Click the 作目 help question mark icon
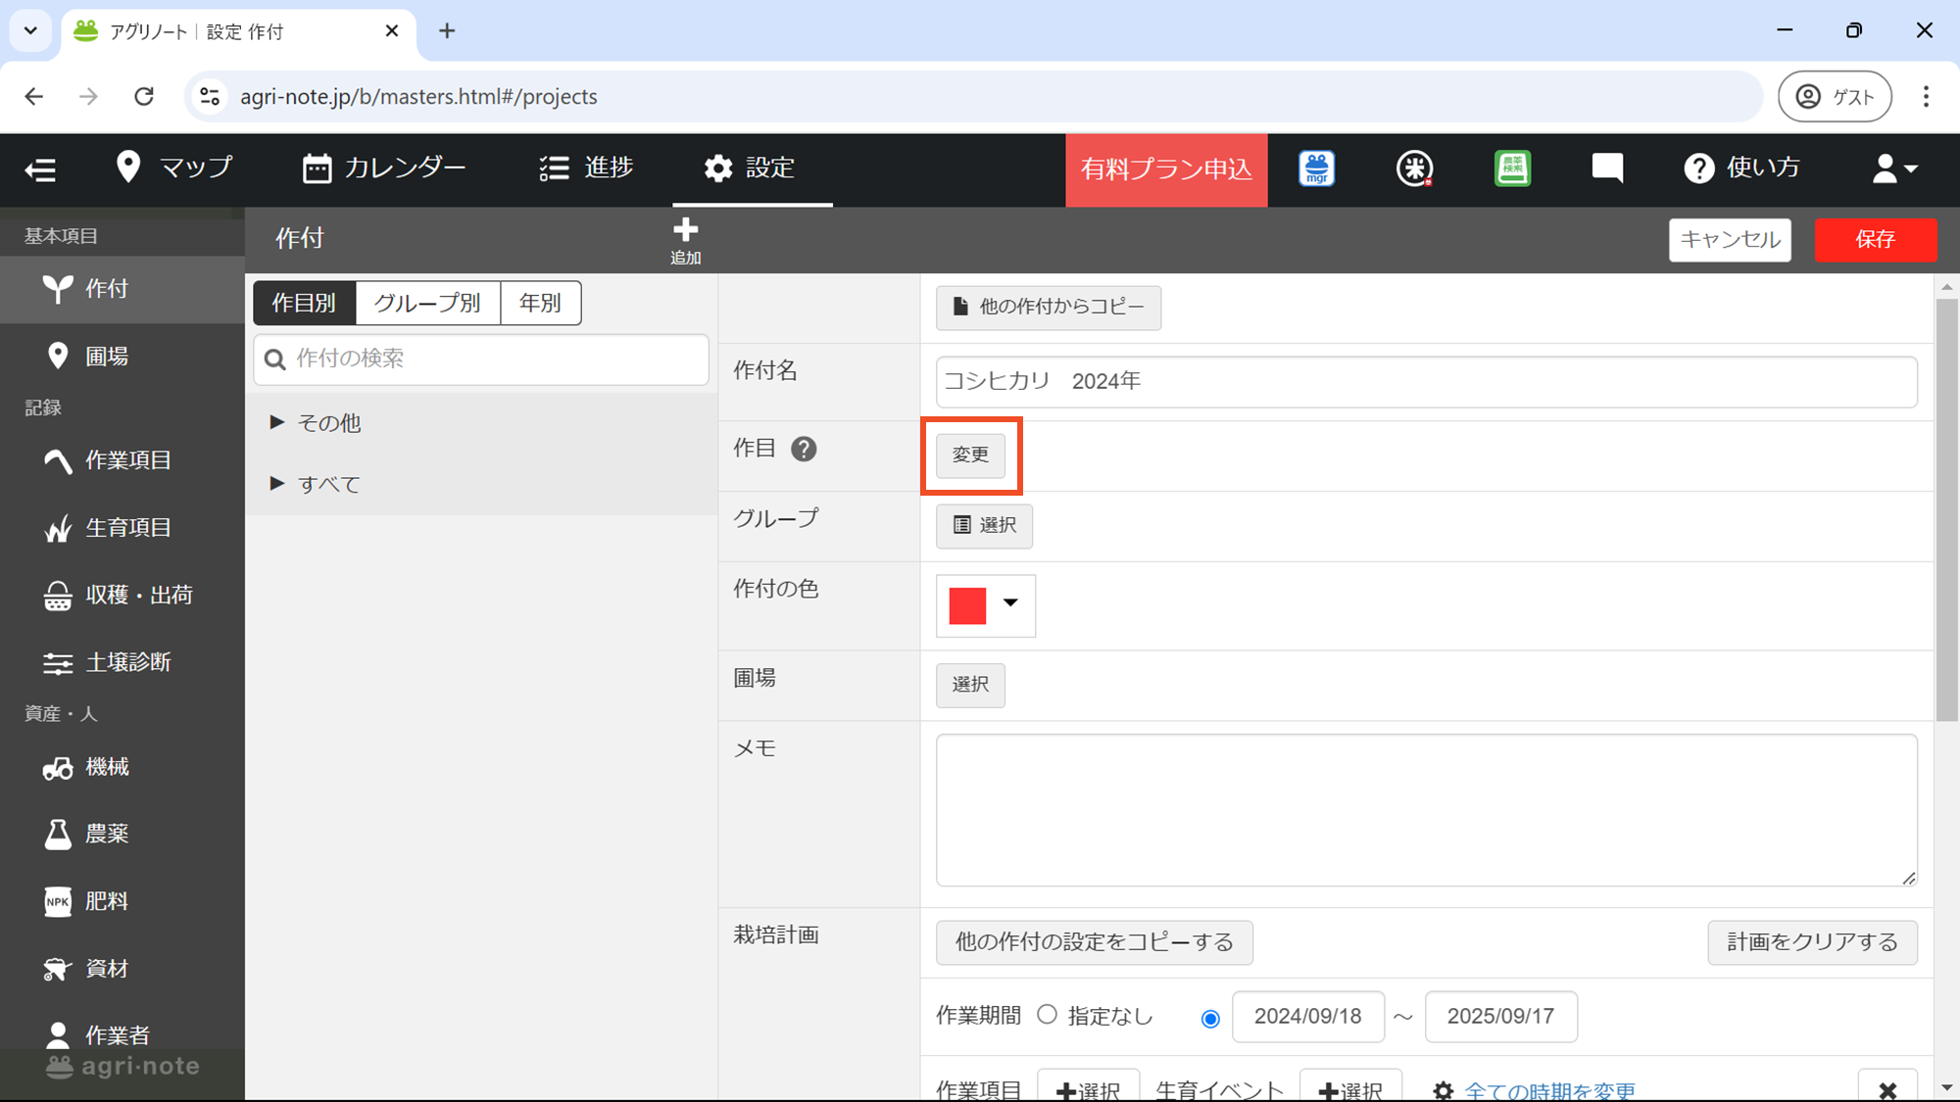1960x1102 pixels. click(x=804, y=449)
